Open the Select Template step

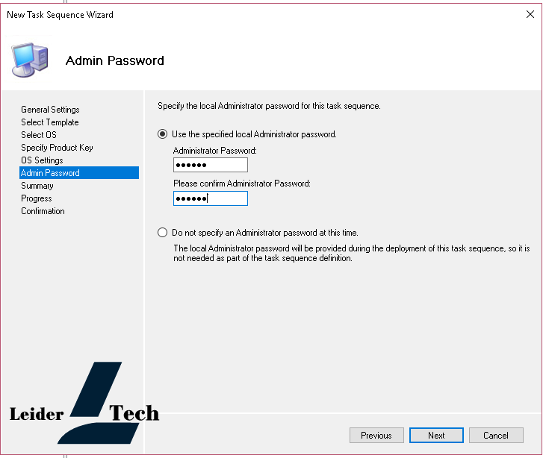click(49, 122)
